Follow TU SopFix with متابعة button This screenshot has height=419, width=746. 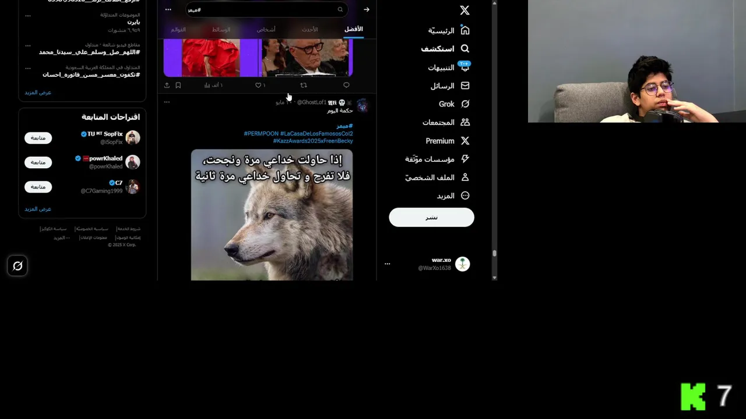click(38, 138)
